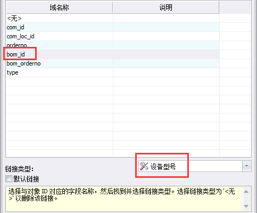Open the 链接类型 dropdown arrow
Screen dimensions: 257x213
(x=246, y=166)
